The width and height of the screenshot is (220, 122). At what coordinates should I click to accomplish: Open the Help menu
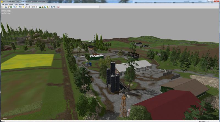pyautogui.click(x=27, y=5)
